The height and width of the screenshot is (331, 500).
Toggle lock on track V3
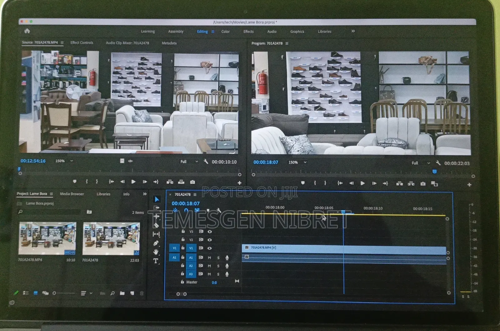[x=183, y=232]
